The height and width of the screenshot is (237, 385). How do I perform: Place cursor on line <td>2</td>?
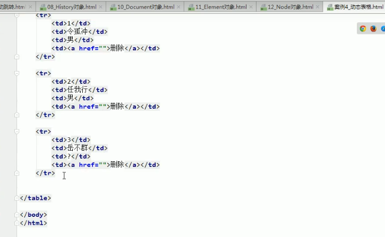click(71, 82)
